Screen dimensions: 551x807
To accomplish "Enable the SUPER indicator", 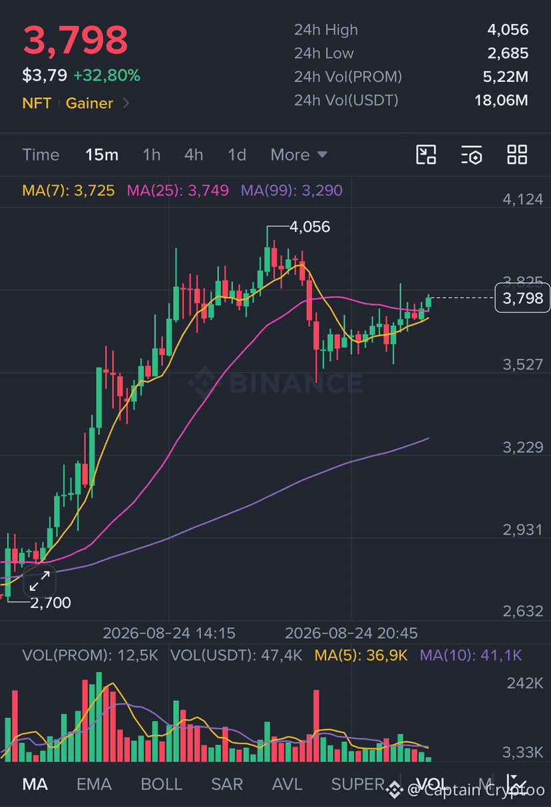I will 358,784.
